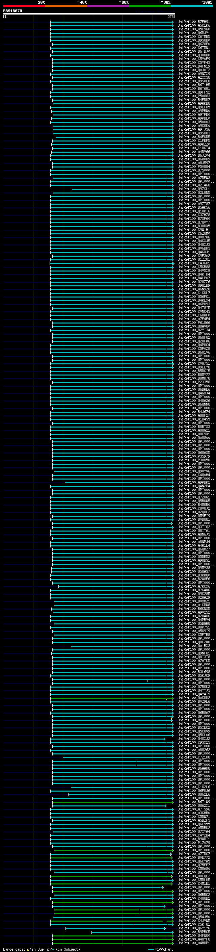Open entry UniRef100_Q4GXJ2
The image size is (216, 952).
[x=193, y=739]
